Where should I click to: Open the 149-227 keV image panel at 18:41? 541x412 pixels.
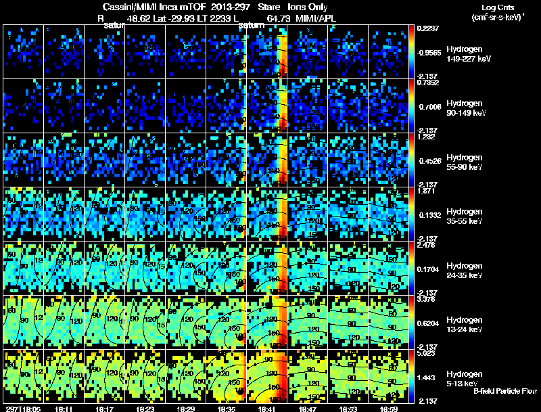click(267, 51)
